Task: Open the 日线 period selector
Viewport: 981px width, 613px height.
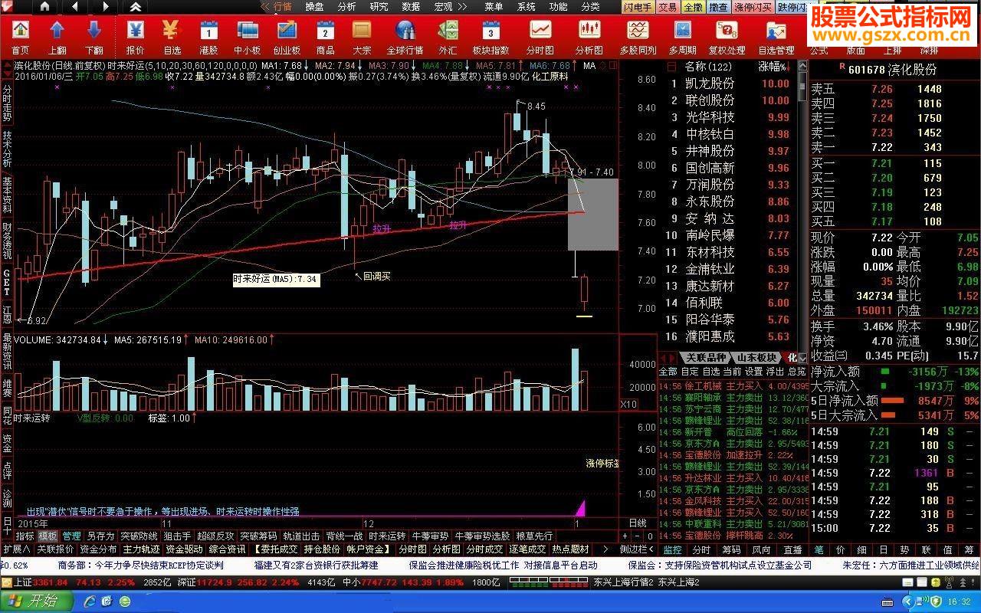Action: (638, 523)
